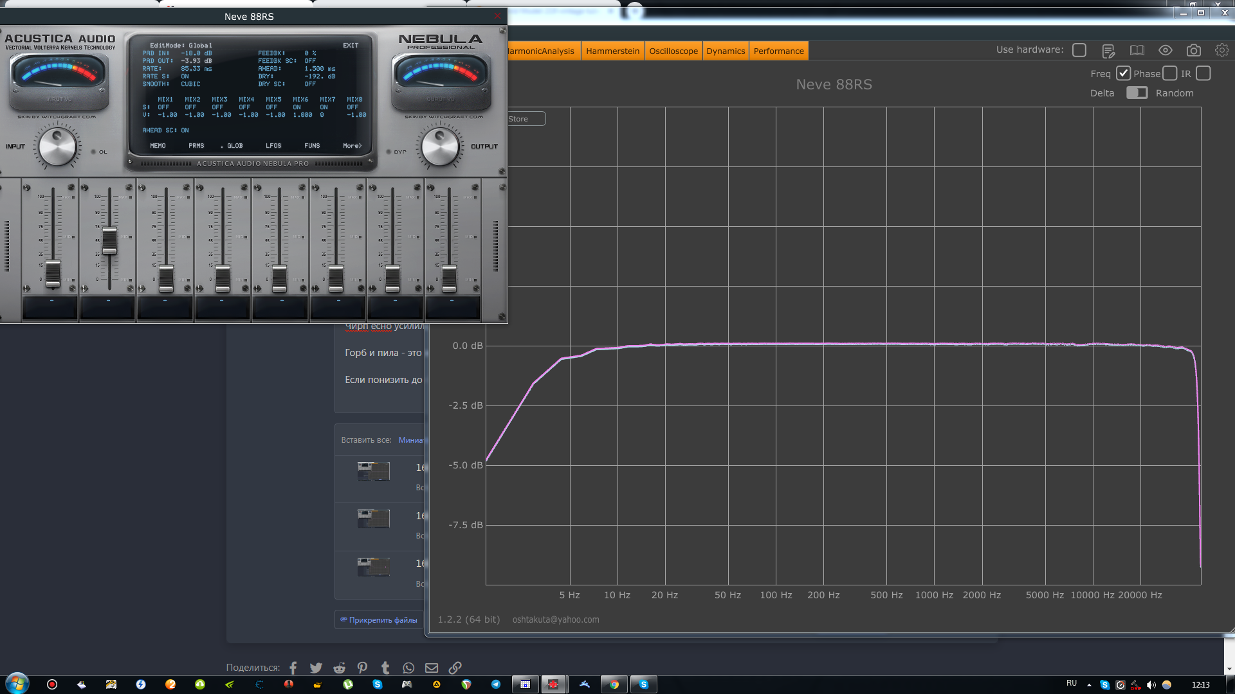Switch to the Dynamics tab

(x=725, y=51)
